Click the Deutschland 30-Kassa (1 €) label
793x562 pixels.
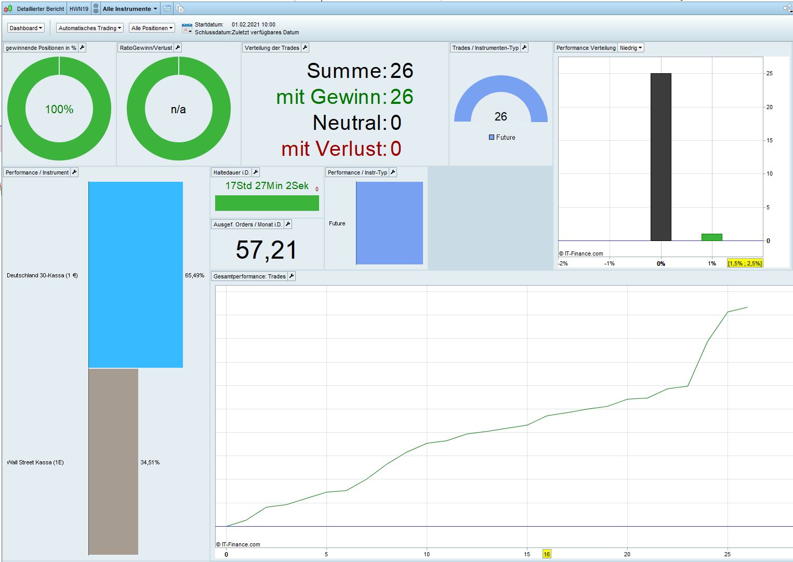[43, 275]
